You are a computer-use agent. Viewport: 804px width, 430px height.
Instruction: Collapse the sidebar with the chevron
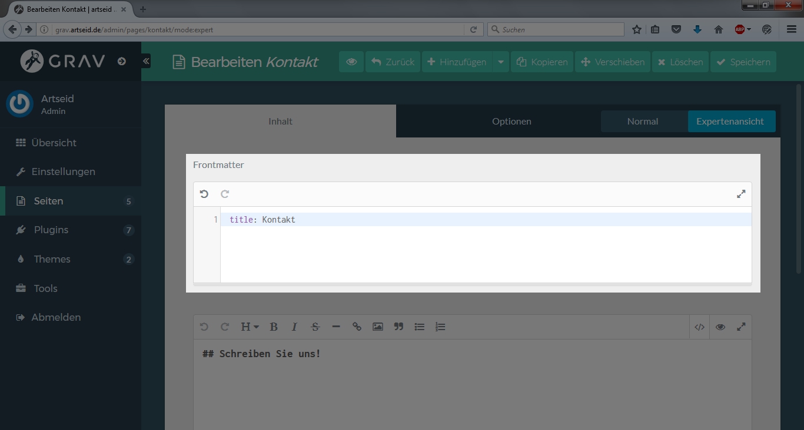click(x=146, y=61)
